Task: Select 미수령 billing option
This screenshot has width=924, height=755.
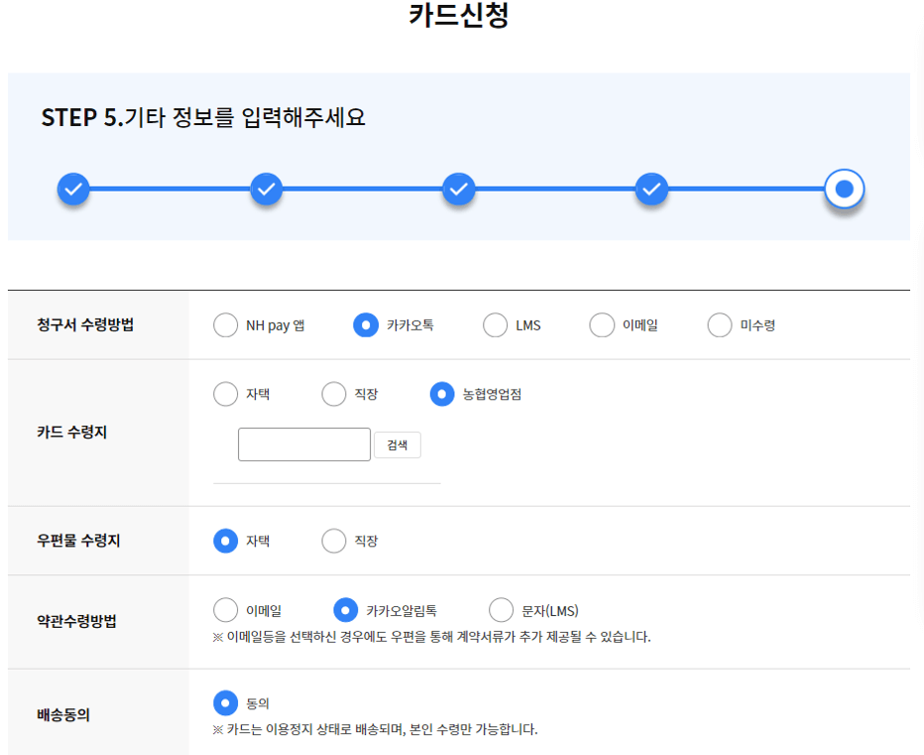Action: point(718,324)
